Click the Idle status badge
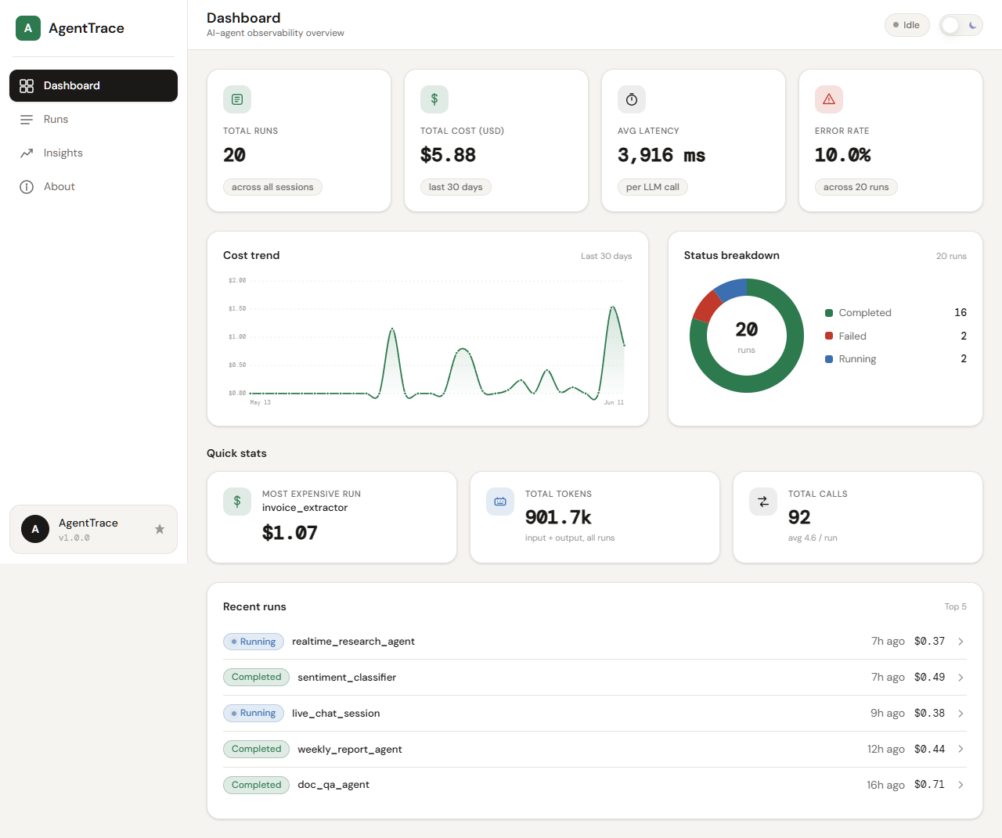This screenshot has width=1002, height=838. click(906, 25)
